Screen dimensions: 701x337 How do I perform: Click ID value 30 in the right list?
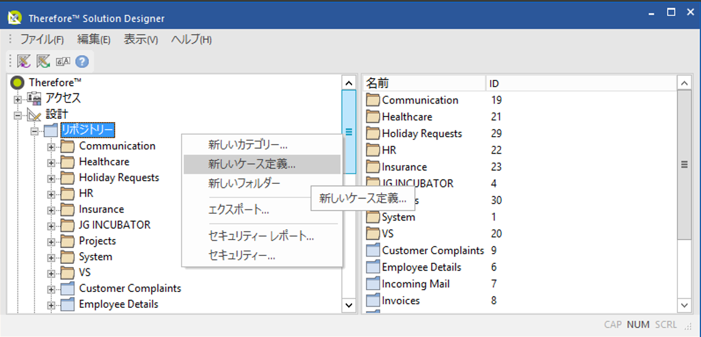click(x=496, y=200)
